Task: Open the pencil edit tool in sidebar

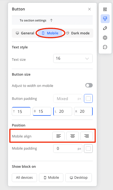Action: (105, 28)
